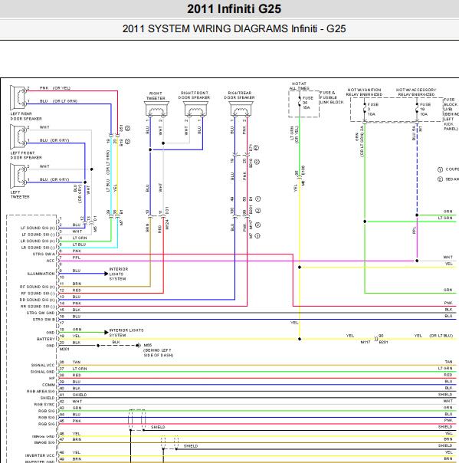Click the "SIGNAL GND" pin label

[42, 372]
